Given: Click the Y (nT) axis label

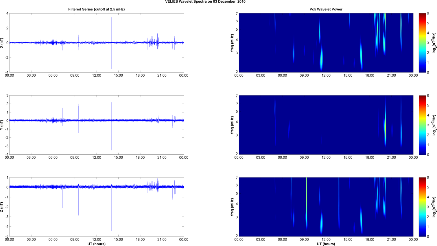Looking at the screenshot, I should point(2,125).
